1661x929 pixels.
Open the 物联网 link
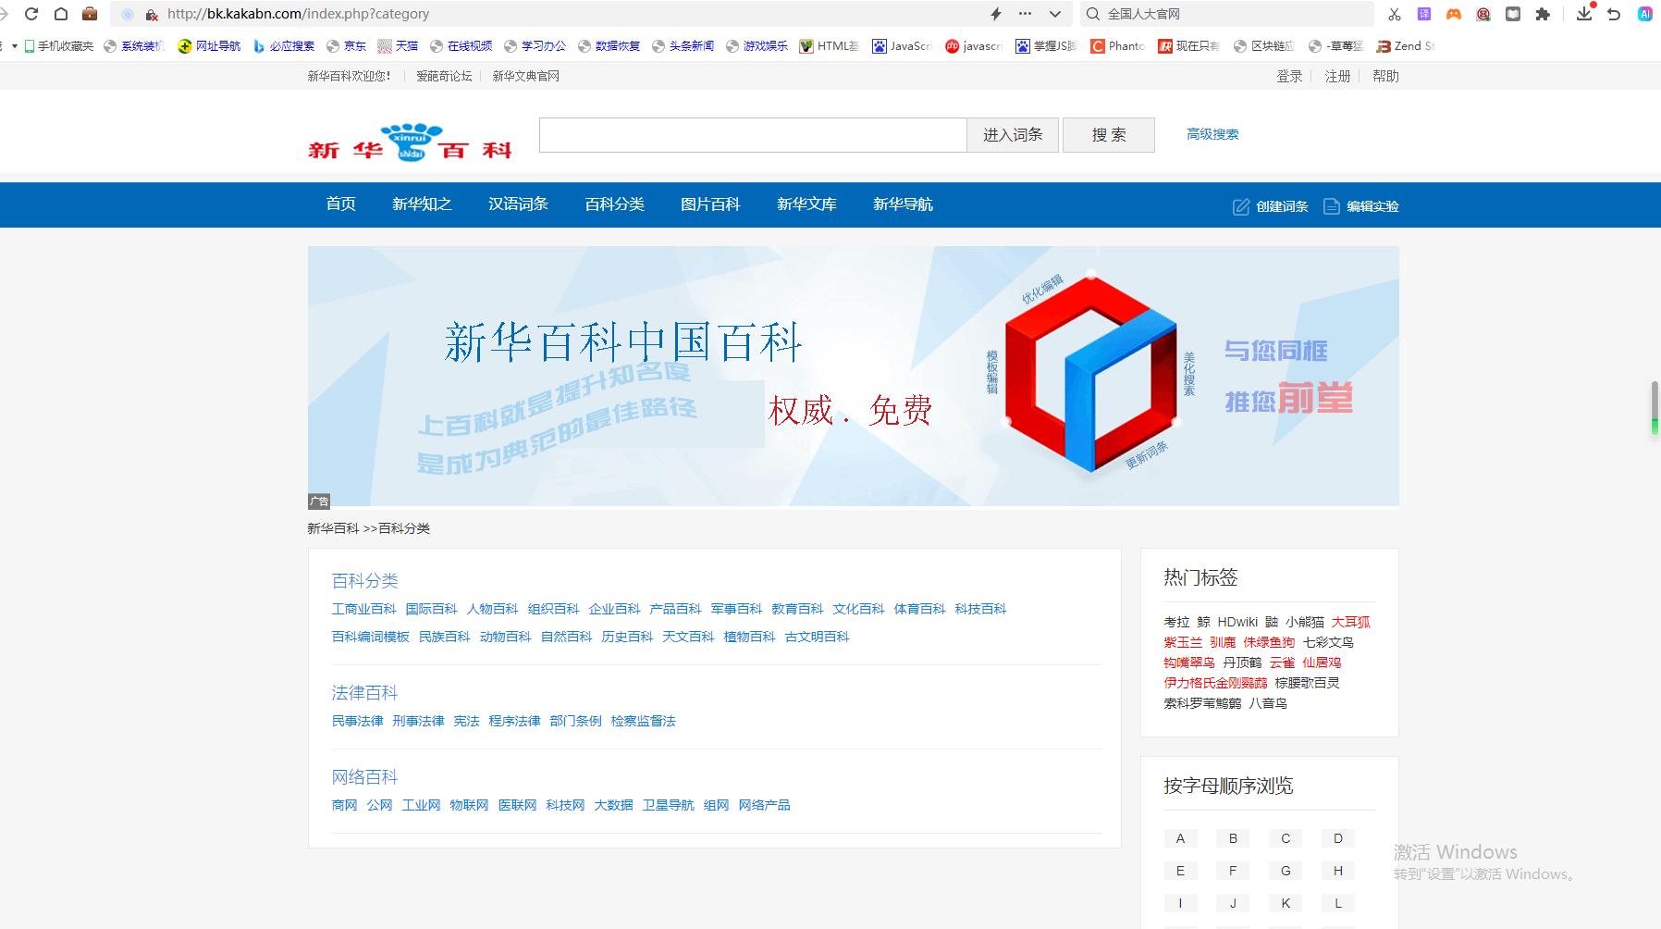point(469,805)
